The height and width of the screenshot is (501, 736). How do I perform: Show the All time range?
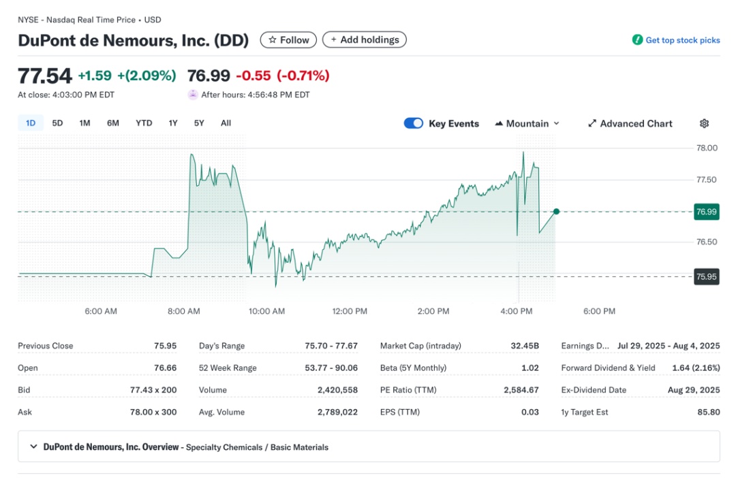point(226,123)
